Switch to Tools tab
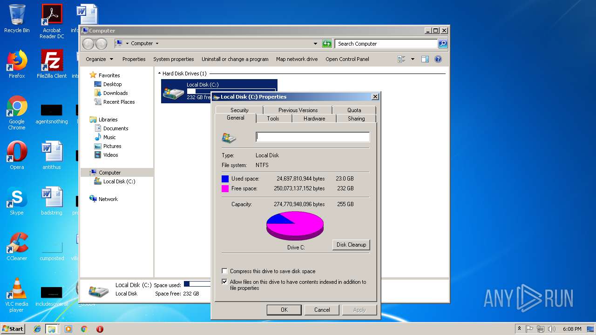The width and height of the screenshot is (596, 335). point(273,119)
